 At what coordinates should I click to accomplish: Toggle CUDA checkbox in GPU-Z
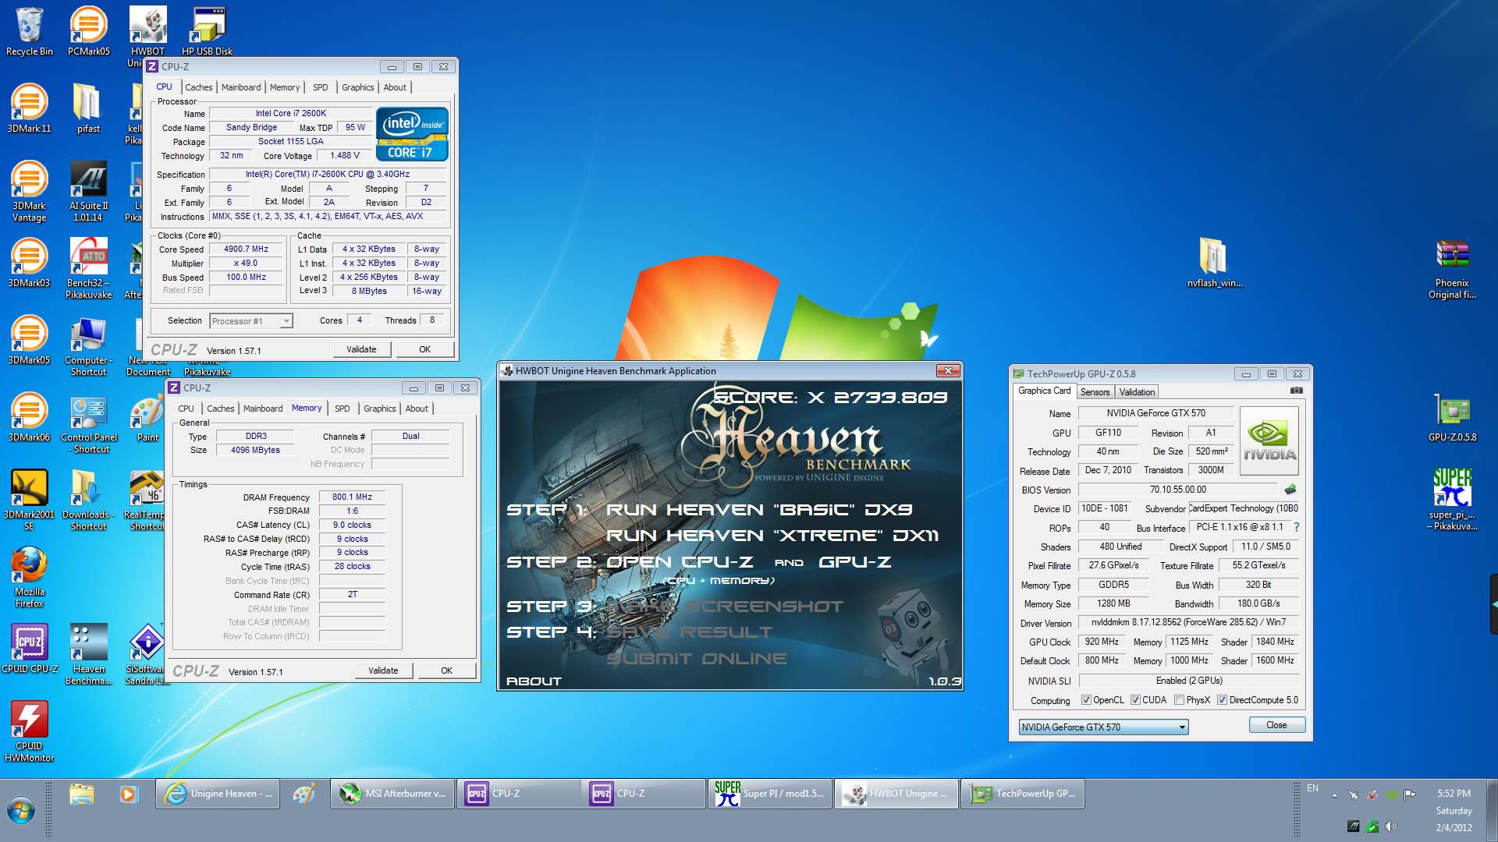(x=1135, y=700)
